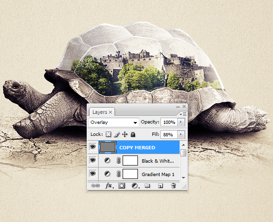Lock transparent pixels
Screen dimensions: 273x222
(108, 134)
